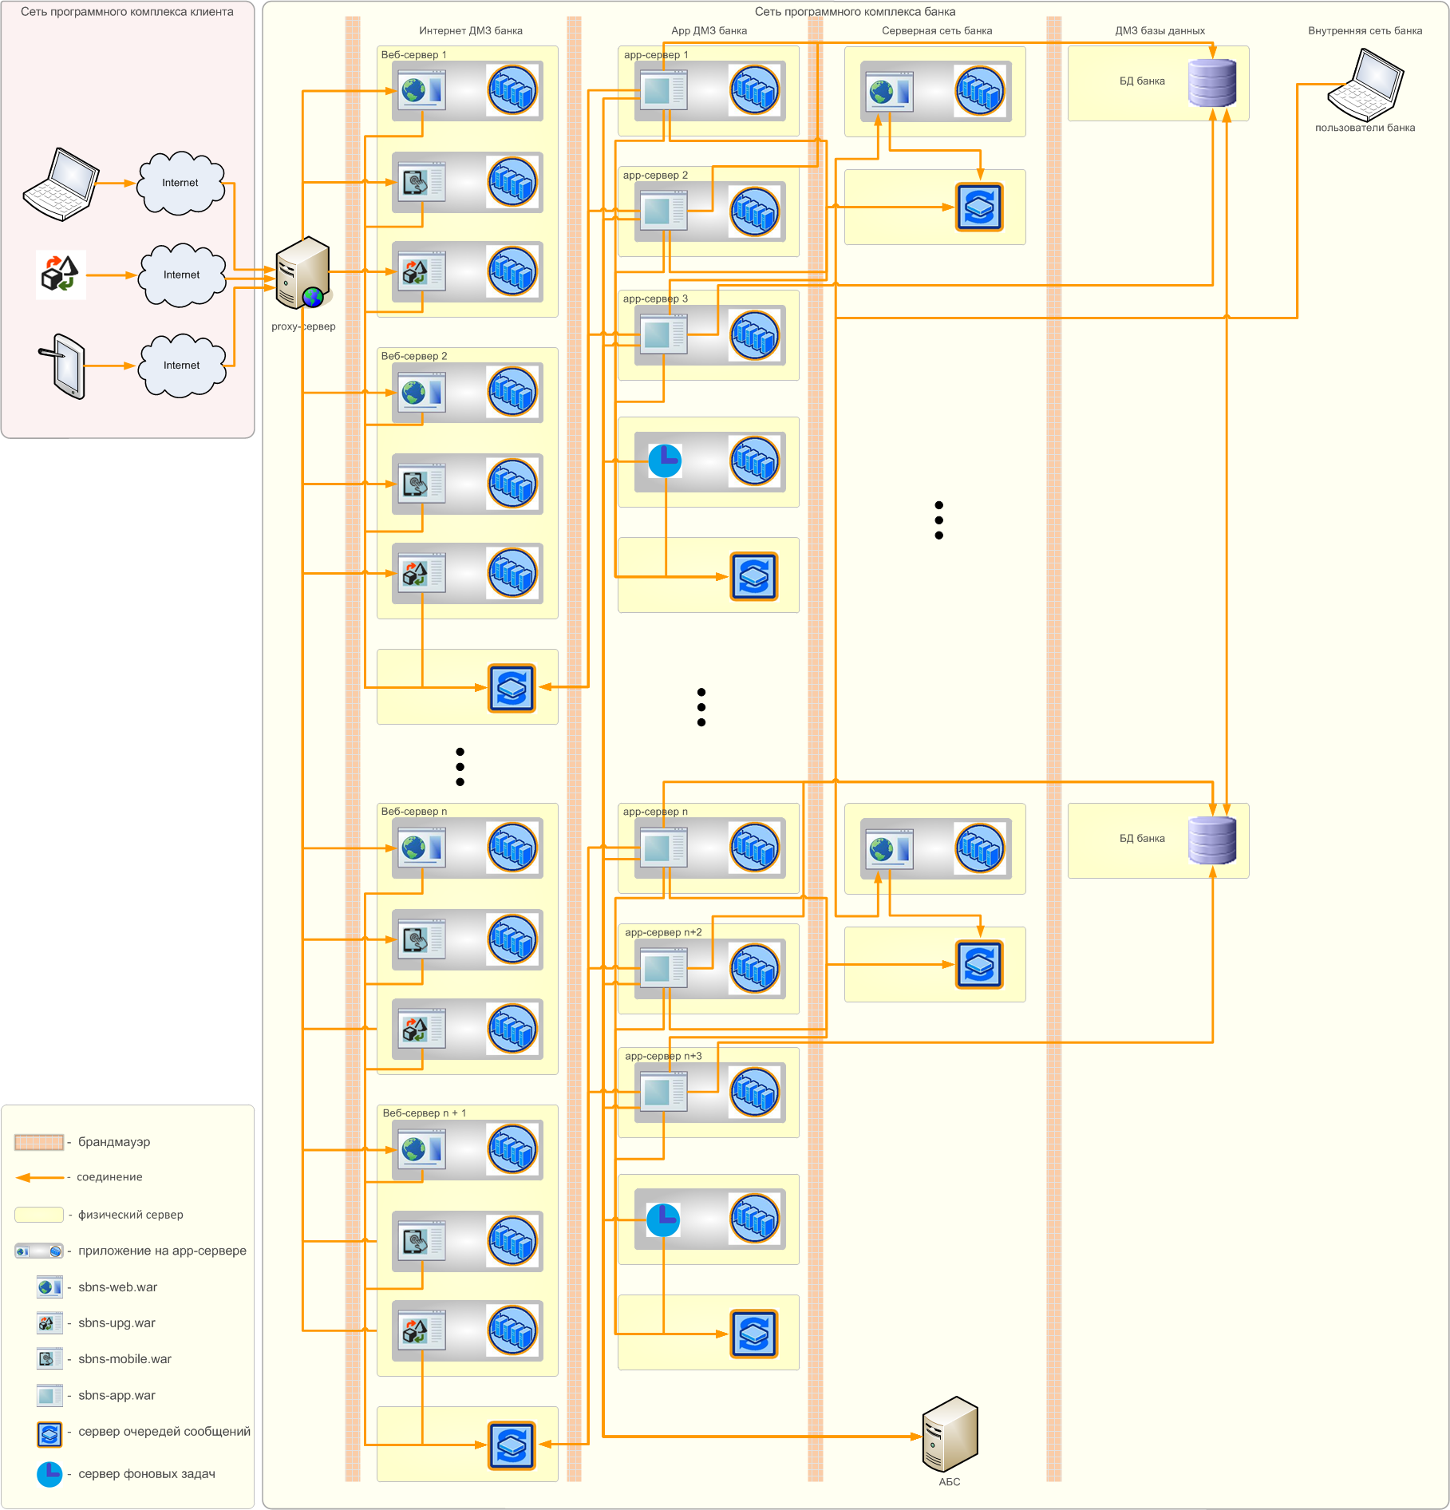The height and width of the screenshot is (1510, 1450).
Task: Click the top Internet cloud
Action: pyautogui.click(x=181, y=183)
